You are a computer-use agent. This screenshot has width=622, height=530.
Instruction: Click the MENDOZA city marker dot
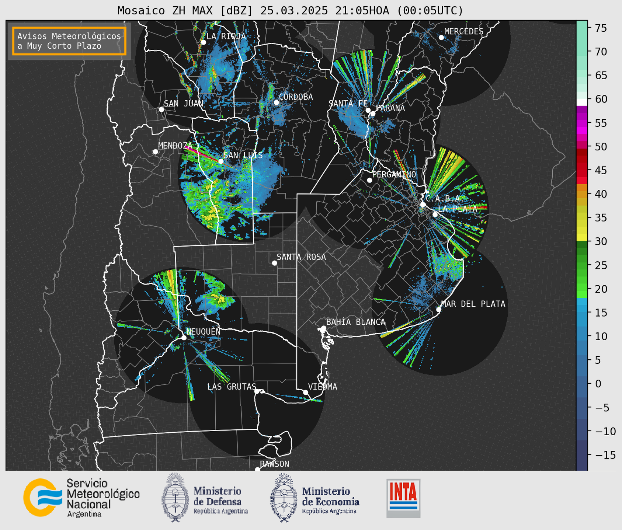click(155, 152)
